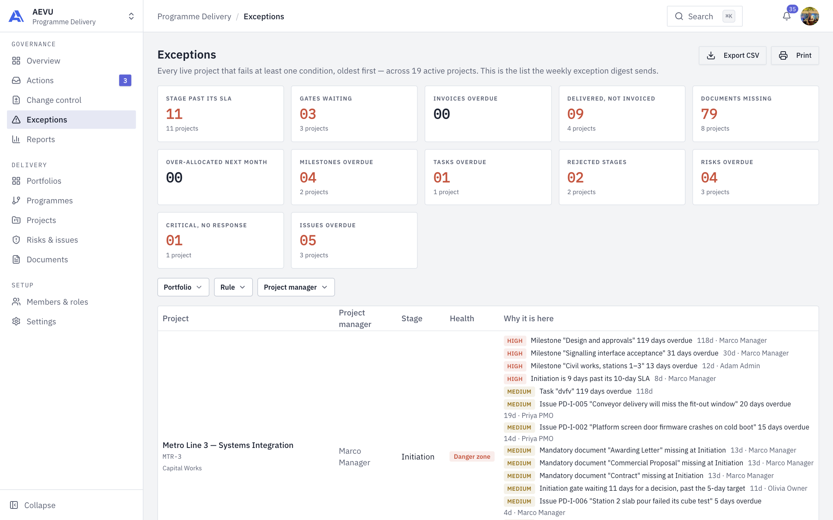The image size is (833, 520).
Task: Open Metro Line 3 — Systems Integration project
Action: tap(228, 445)
